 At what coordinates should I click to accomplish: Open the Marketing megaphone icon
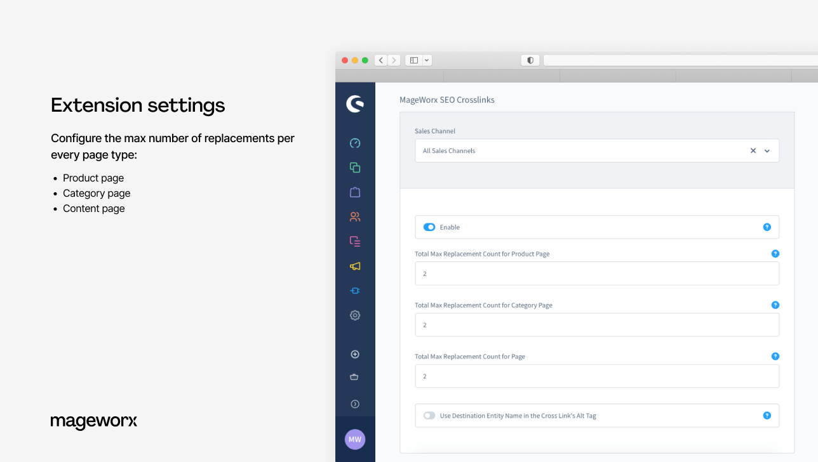click(355, 266)
